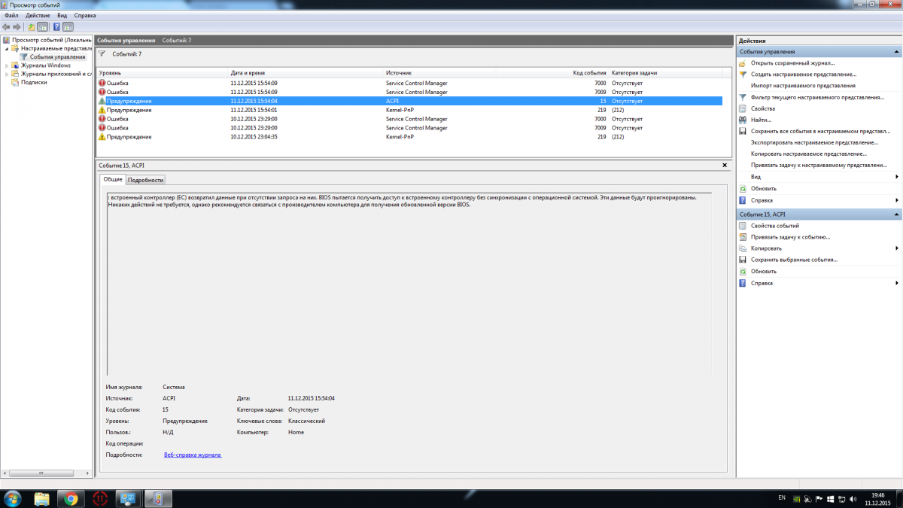
Task: Open Google Chrome from taskbar
Action: 71,498
